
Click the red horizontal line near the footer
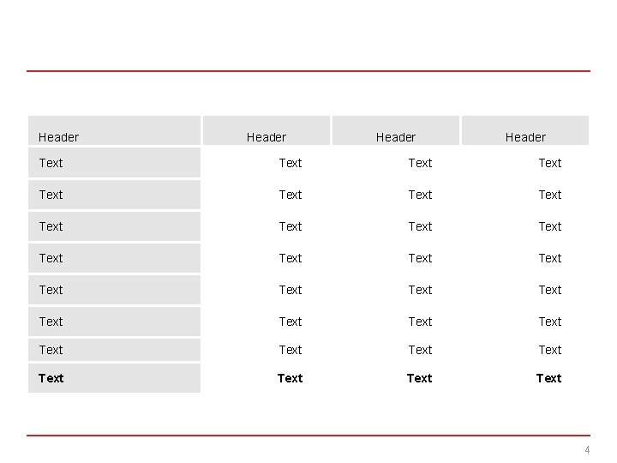pyautogui.click(x=308, y=436)
